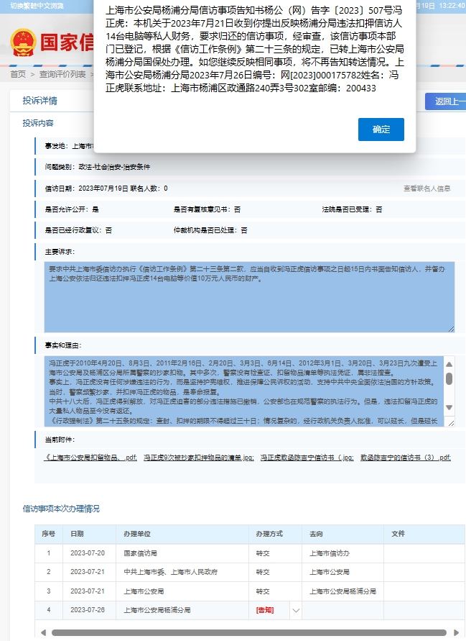Click inside the 主要诉求 text area
Screen dimensions: 466x641
click(248, 296)
